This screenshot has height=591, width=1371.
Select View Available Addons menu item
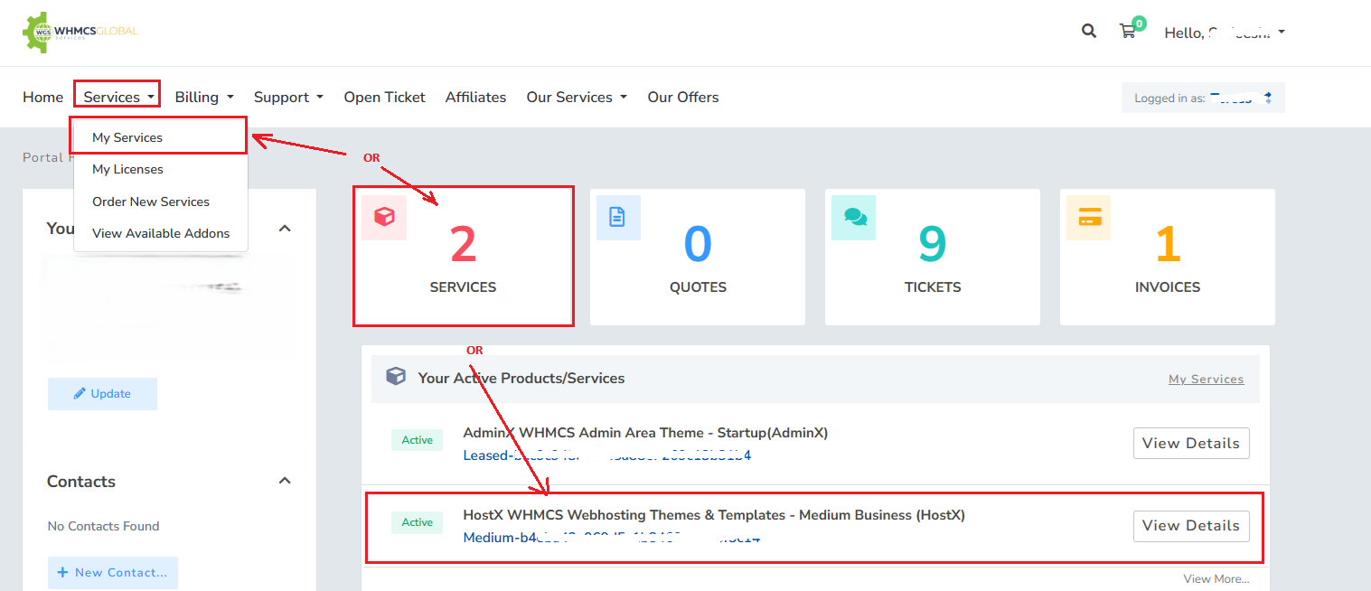[x=161, y=233]
